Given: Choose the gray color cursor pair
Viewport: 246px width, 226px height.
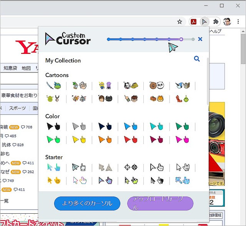Looking at the screenshot, I should [x=79, y=126].
